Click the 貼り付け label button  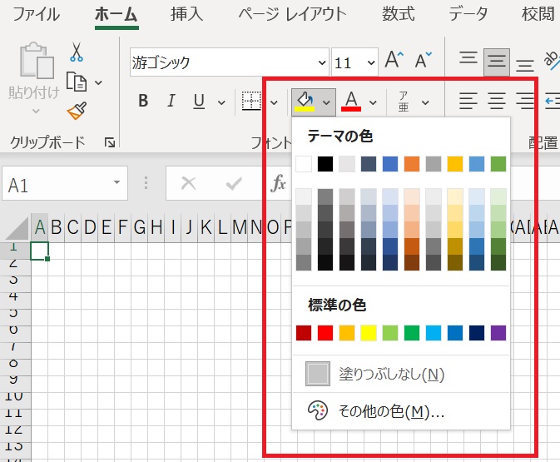point(34,93)
